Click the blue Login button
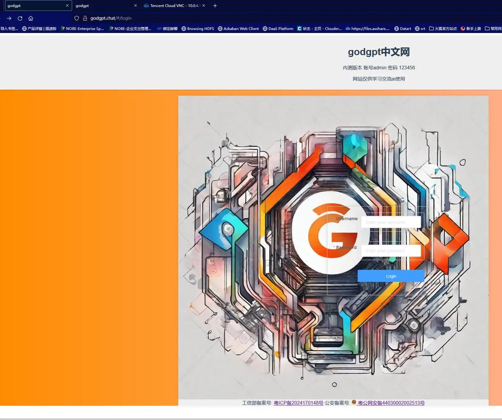Screen dimensions: 502x420 coord(391,276)
